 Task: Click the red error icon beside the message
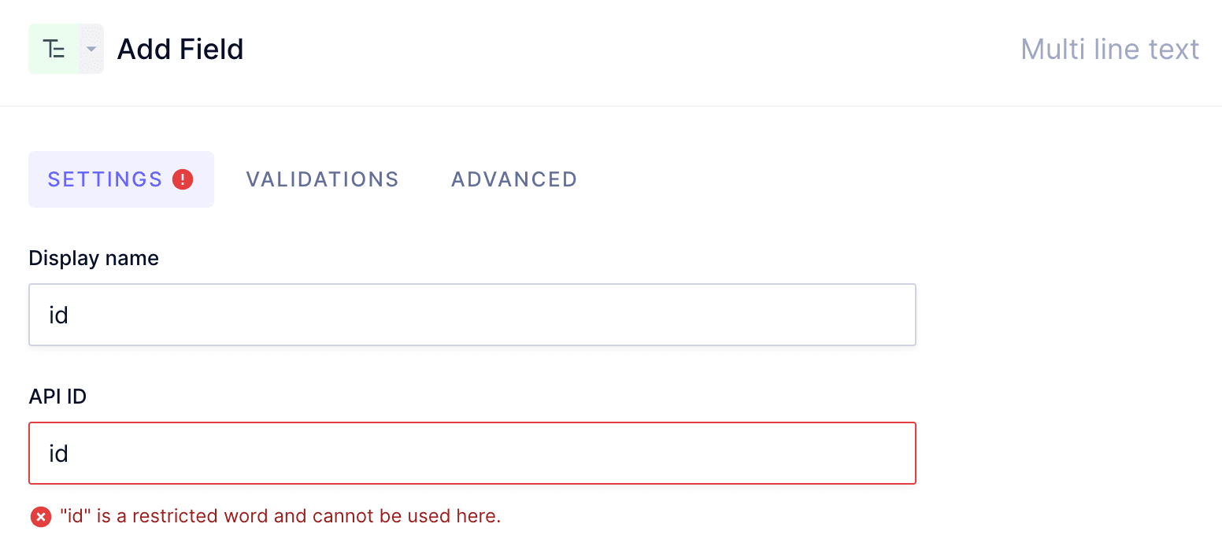click(40, 516)
